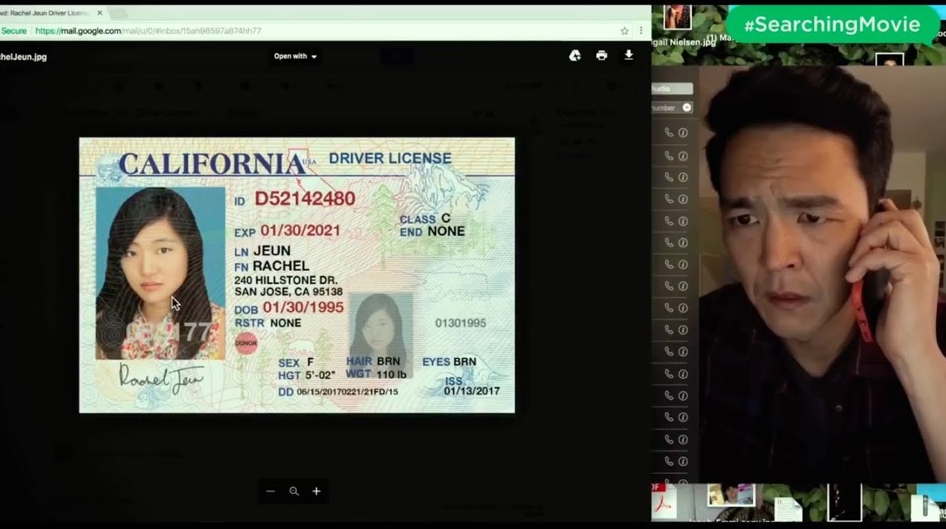The height and width of the screenshot is (529, 946).
Task: Show info for contact row below number field
Action: pos(683,133)
